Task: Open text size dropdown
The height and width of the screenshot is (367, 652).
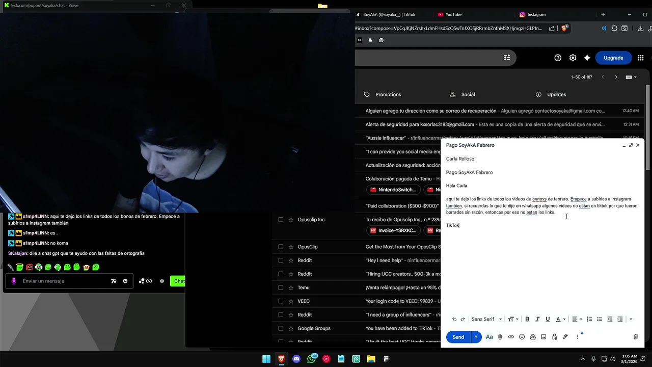Action: point(513,320)
